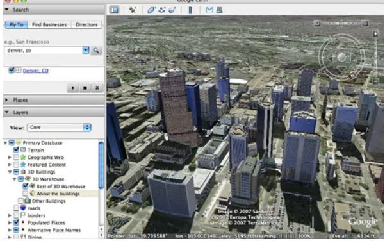Select the Fly To tab
The image size is (385, 241).
(17, 24)
